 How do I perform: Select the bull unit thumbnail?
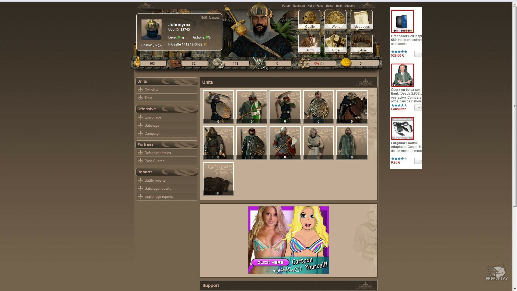(x=218, y=179)
